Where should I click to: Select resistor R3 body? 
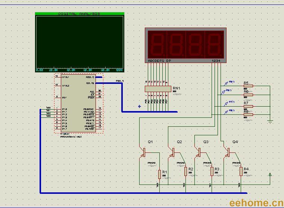[x=212, y=171]
